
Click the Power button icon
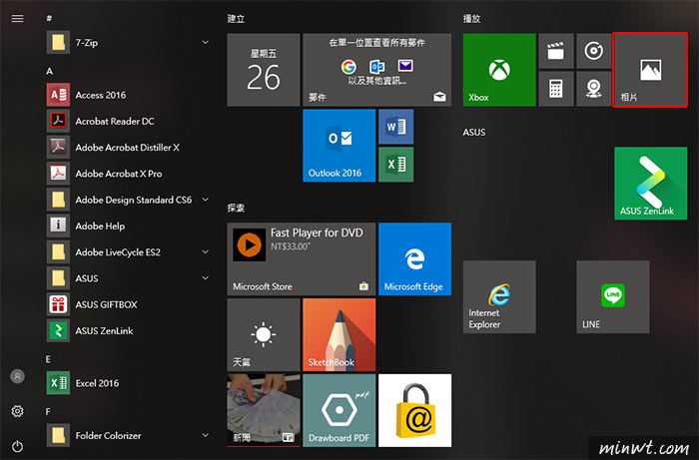point(17,446)
